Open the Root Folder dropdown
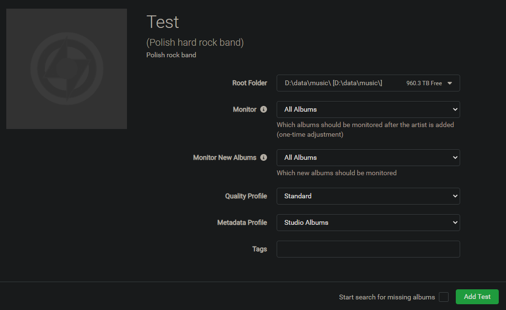Screen dimensions: 506x310 (368, 83)
